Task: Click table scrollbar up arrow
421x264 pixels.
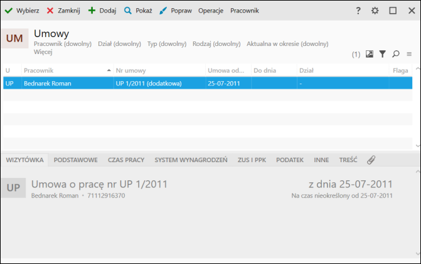Action: click(418, 69)
